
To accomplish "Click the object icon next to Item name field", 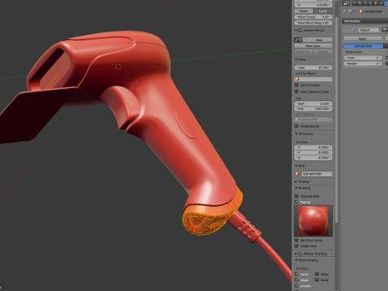I will (297, 174).
